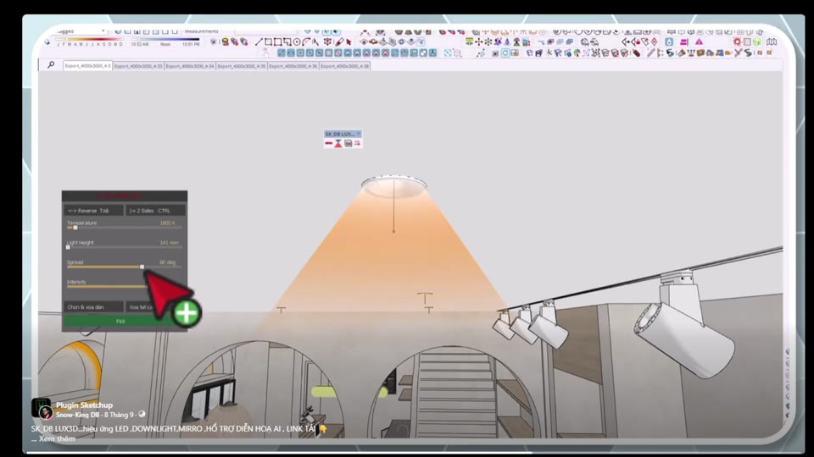
Task: Click the large white track spotlight model
Action: click(x=684, y=324)
